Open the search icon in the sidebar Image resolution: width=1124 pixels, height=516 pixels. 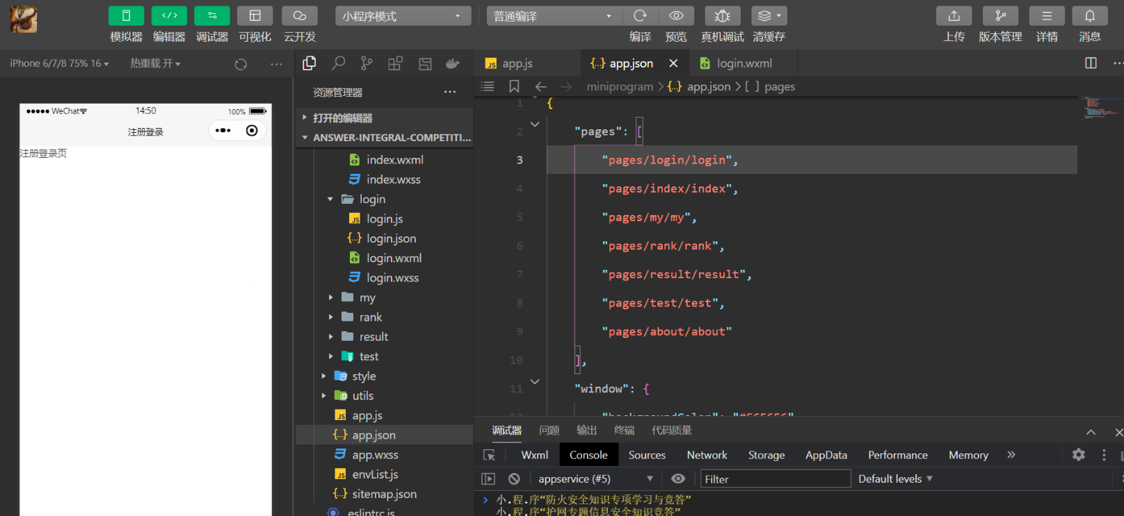(338, 63)
